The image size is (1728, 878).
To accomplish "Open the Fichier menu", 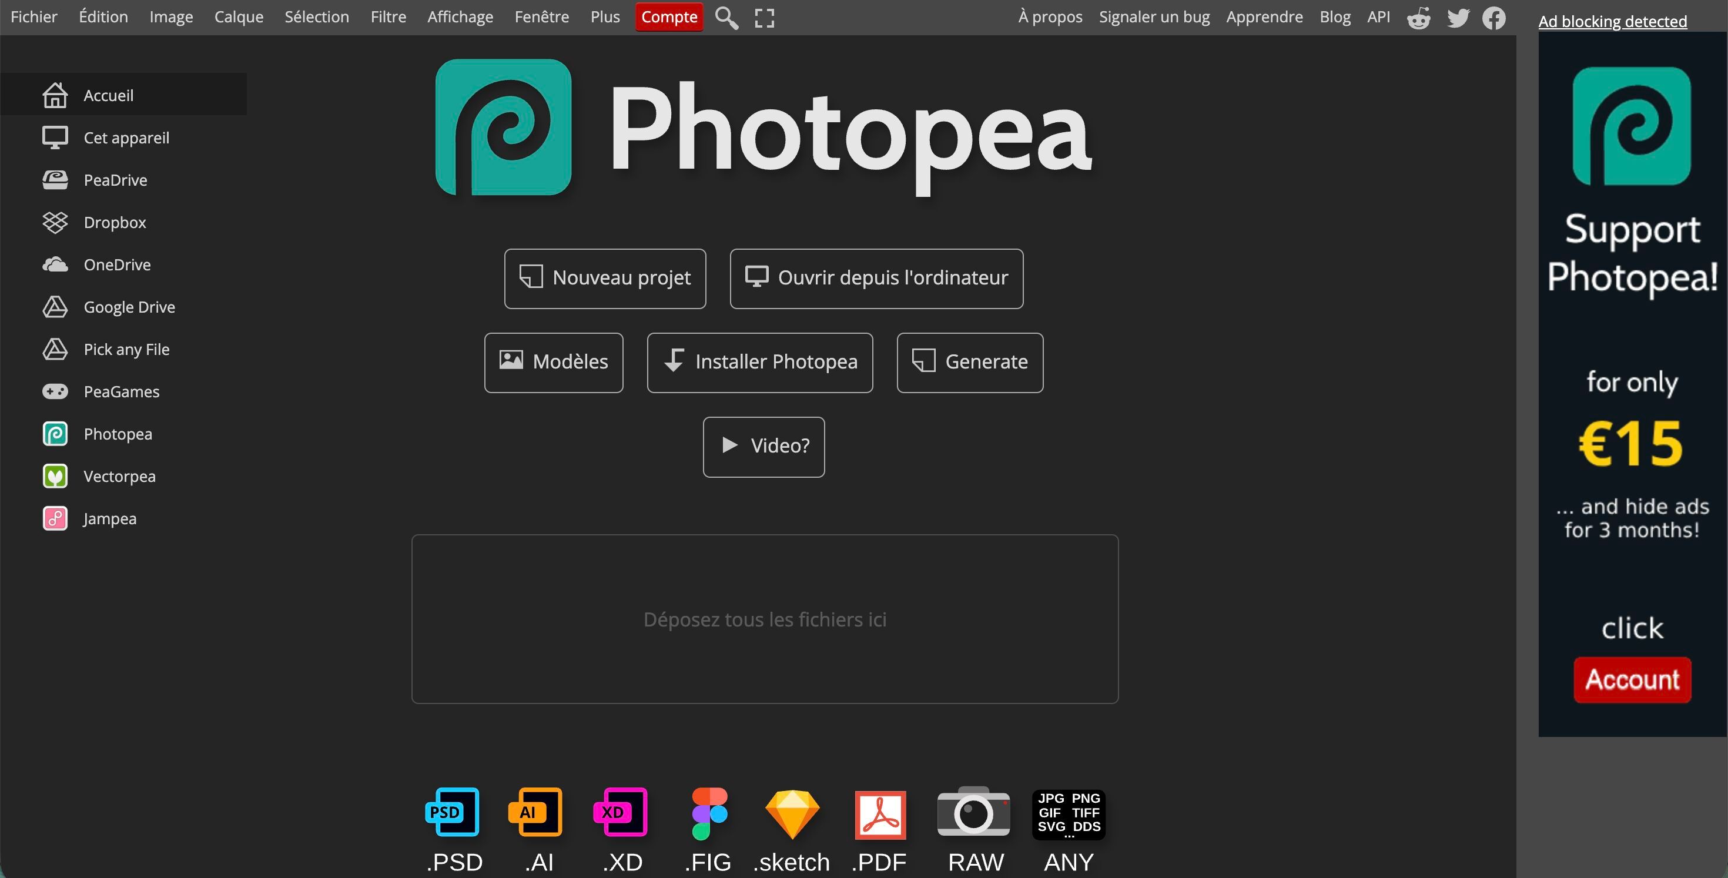I will [x=34, y=17].
